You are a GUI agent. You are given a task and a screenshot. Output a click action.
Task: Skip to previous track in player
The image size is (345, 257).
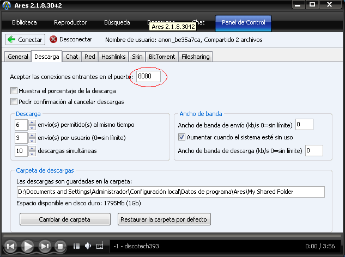pos(10,246)
